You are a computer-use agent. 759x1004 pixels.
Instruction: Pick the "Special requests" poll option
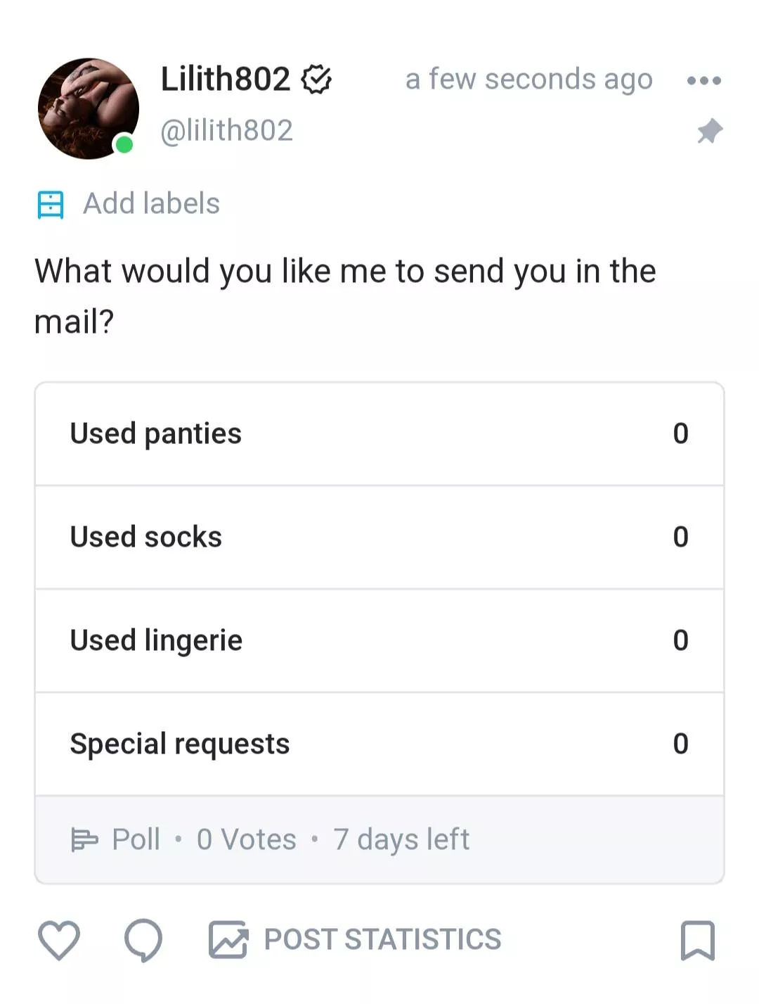(379, 744)
